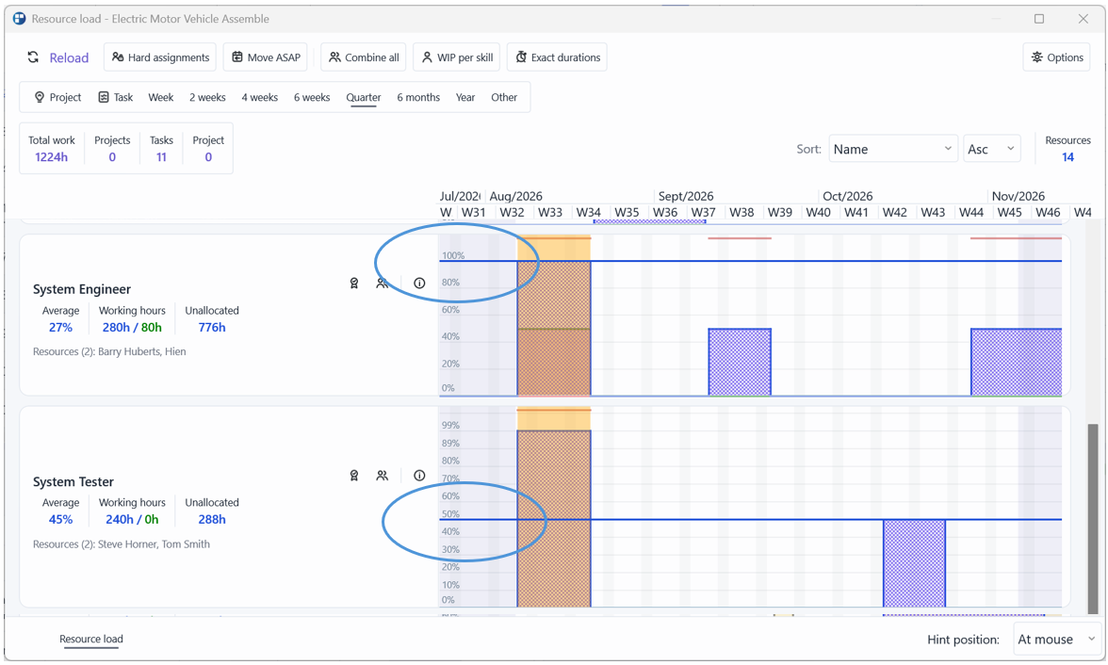Click System Engineer resources people icon
This screenshot has width=1108, height=665.
coord(383,284)
